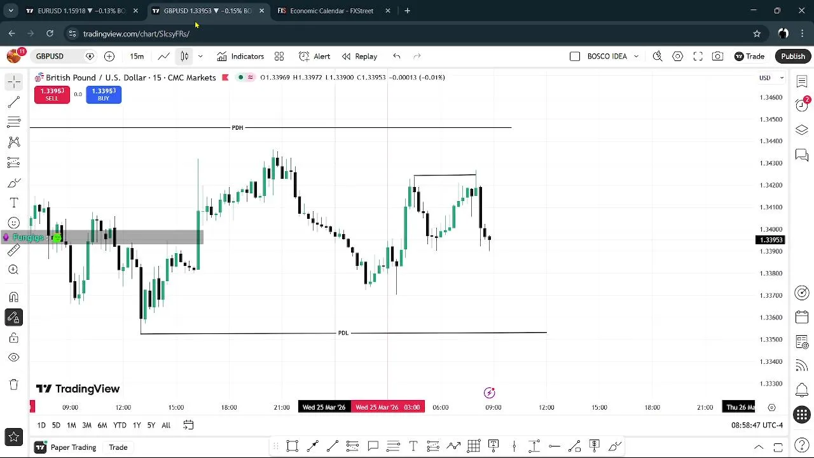This screenshot has width=814, height=458.
Task: Open go to date calendar icon
Action: tap(188, 426)
